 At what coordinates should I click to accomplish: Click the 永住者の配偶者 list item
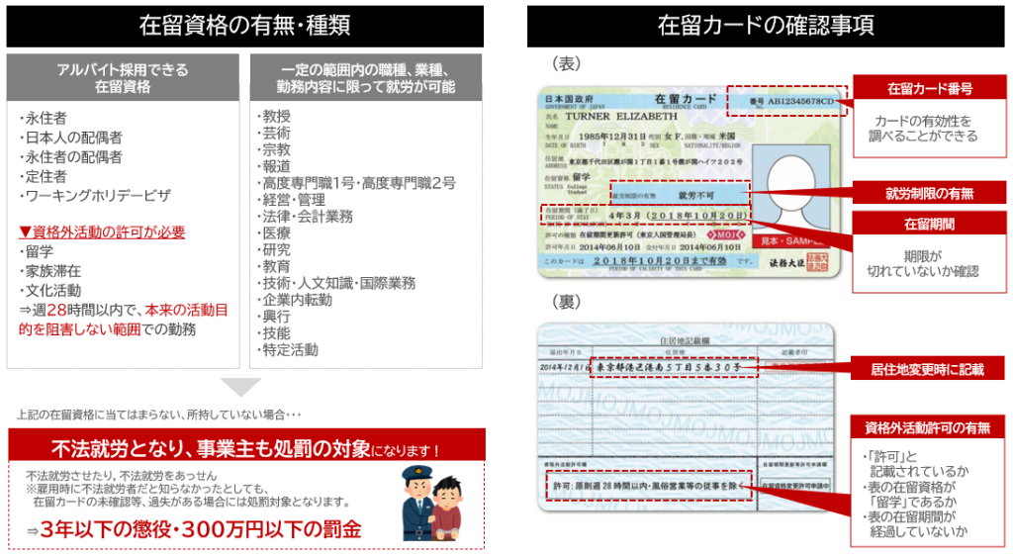pyautogui.click(x=71, y=157)
